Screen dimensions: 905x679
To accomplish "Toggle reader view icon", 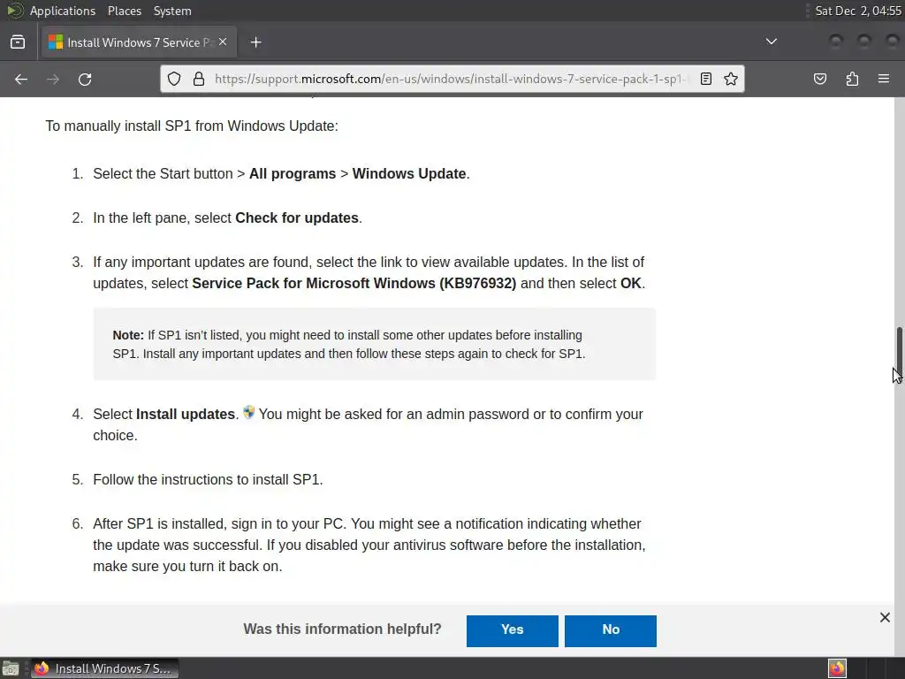I will click(x=706, y=79).
